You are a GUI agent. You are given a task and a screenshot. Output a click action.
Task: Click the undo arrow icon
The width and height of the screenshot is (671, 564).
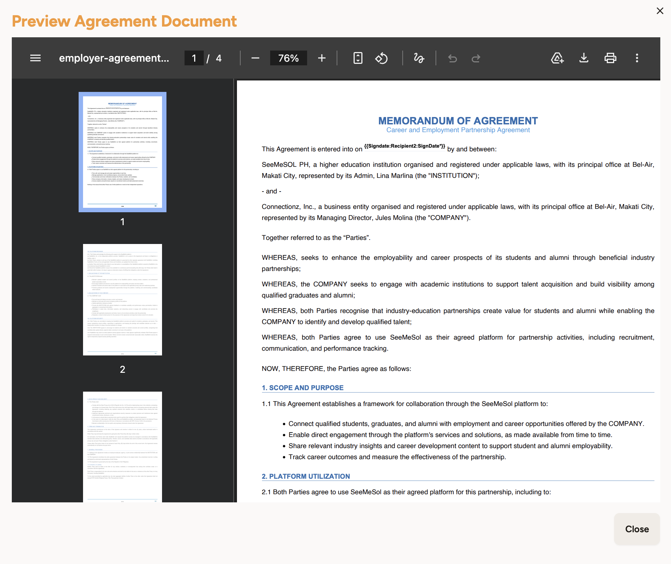click(452, 58)
